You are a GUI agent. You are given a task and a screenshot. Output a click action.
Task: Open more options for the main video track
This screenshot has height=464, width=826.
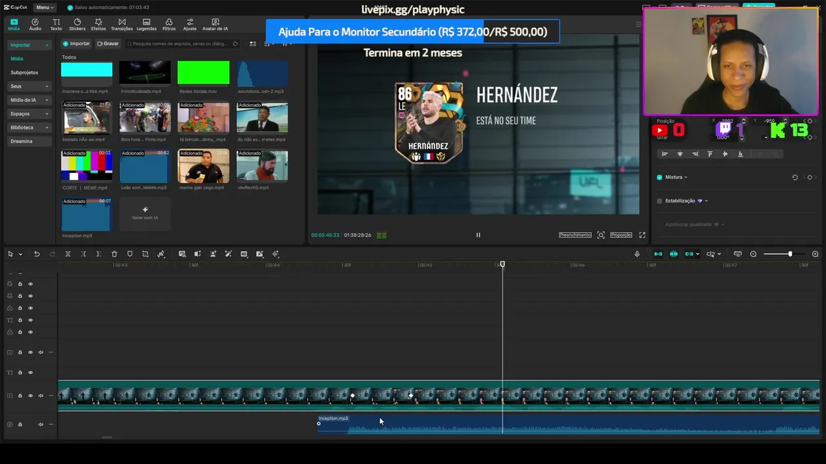pyautogui.click(x=51, y=396)
